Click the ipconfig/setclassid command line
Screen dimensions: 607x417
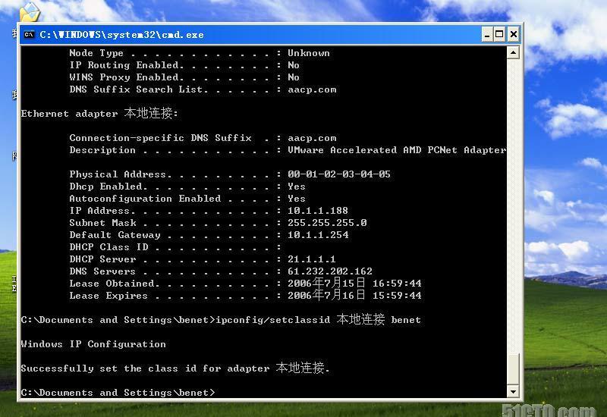click(221, 319)
